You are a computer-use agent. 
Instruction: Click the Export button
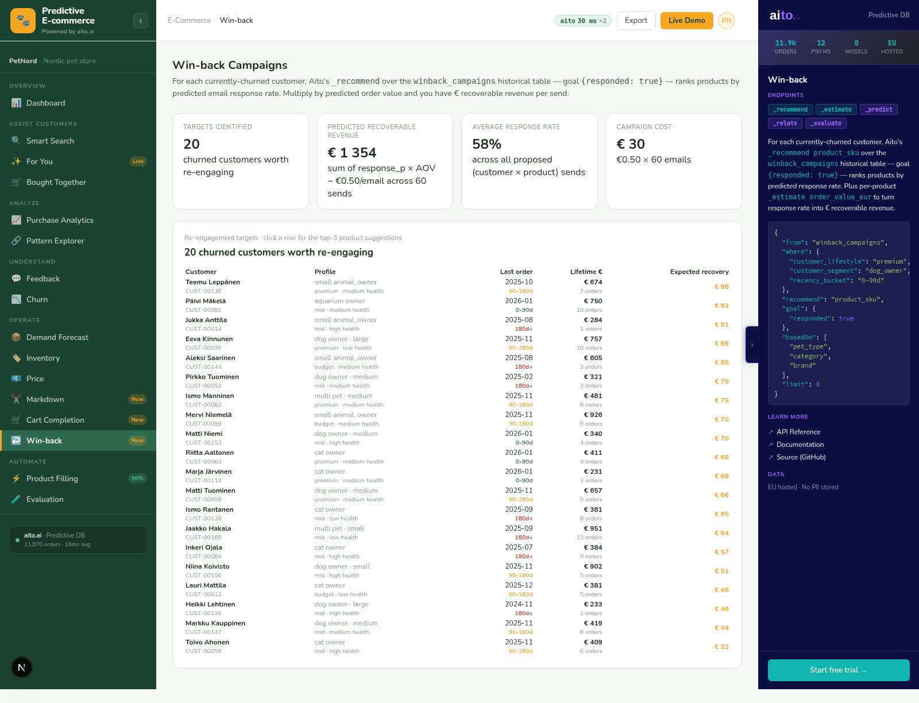tap(636, 21)
